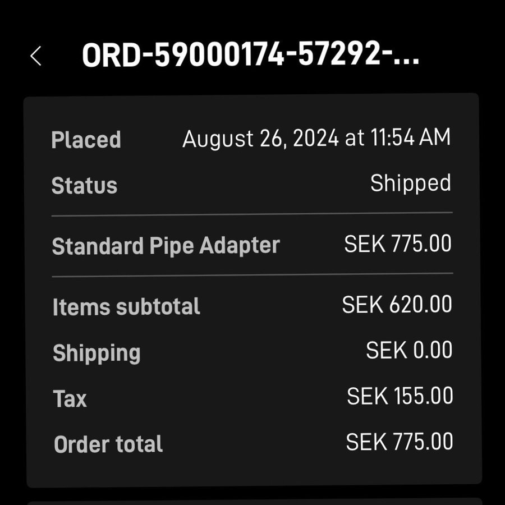Select the Order total label
This screenshot has height=505, width=505.
(108, 444)
